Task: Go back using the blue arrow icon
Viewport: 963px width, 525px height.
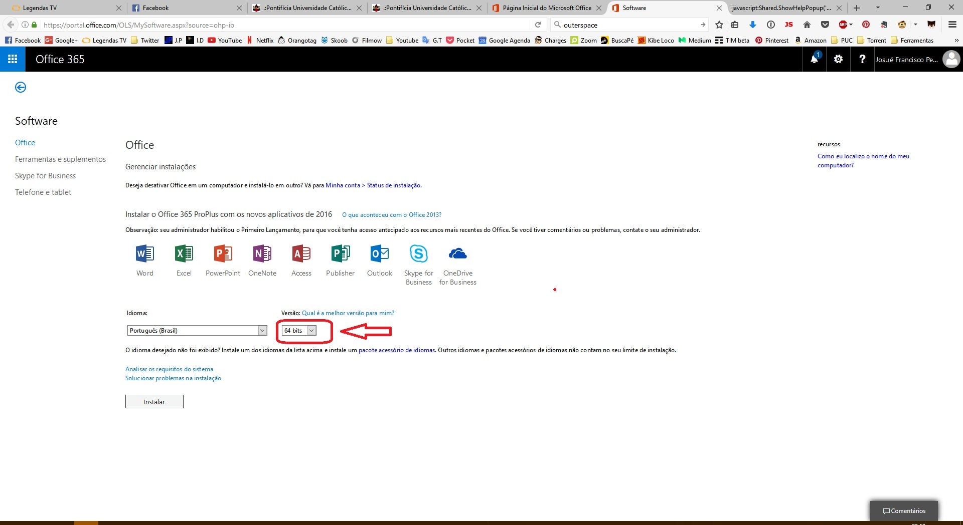Action: click(x=21, y=87)
